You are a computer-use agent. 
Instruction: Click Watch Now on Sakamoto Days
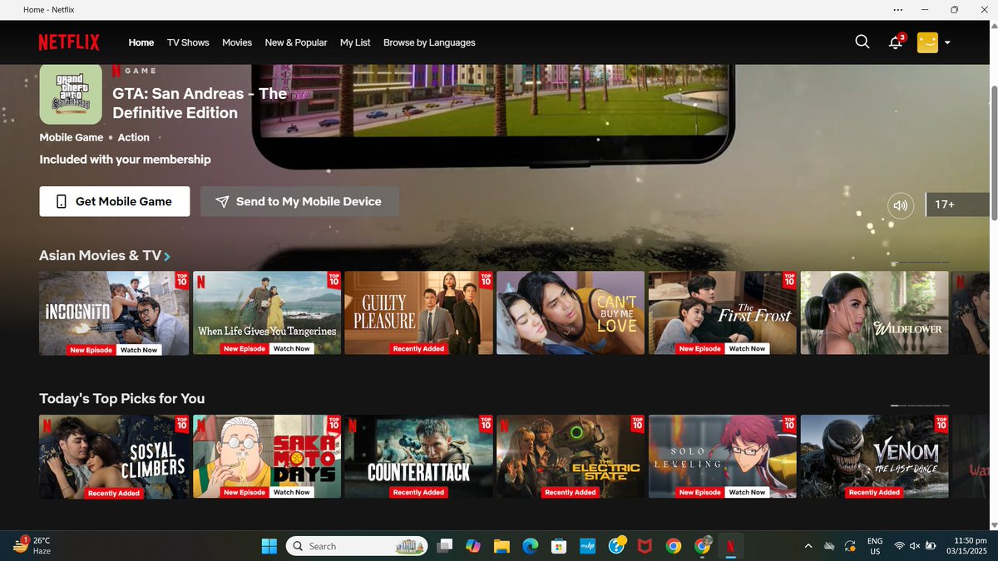click(x=292, y=493)
